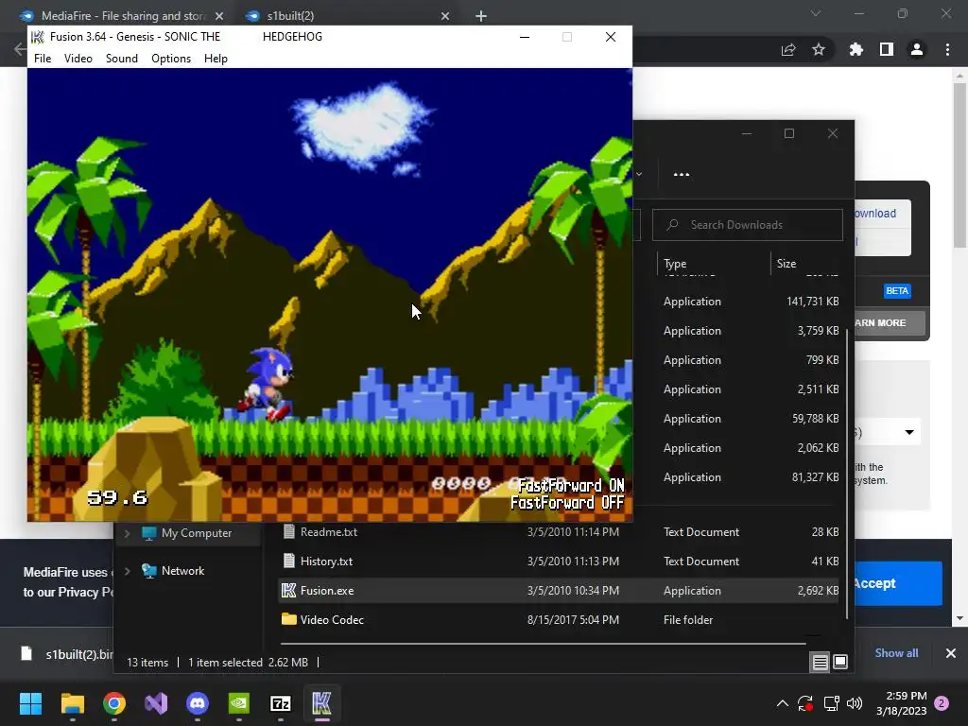Open NVIDIA app from the taskbar
The height and width of the screenshot is (726, 968).
coord(239,703)
